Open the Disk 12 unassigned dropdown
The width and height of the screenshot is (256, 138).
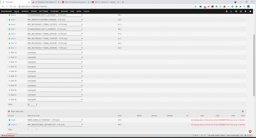point(55,53)
